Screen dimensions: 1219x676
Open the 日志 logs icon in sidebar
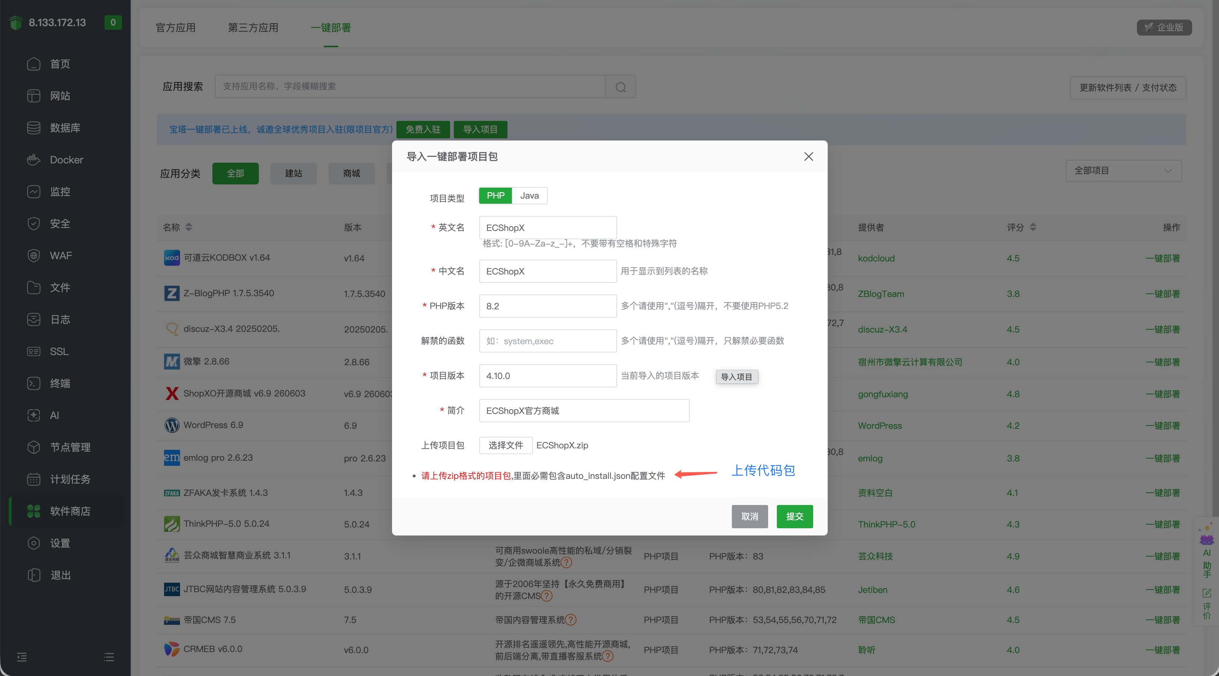34,319
